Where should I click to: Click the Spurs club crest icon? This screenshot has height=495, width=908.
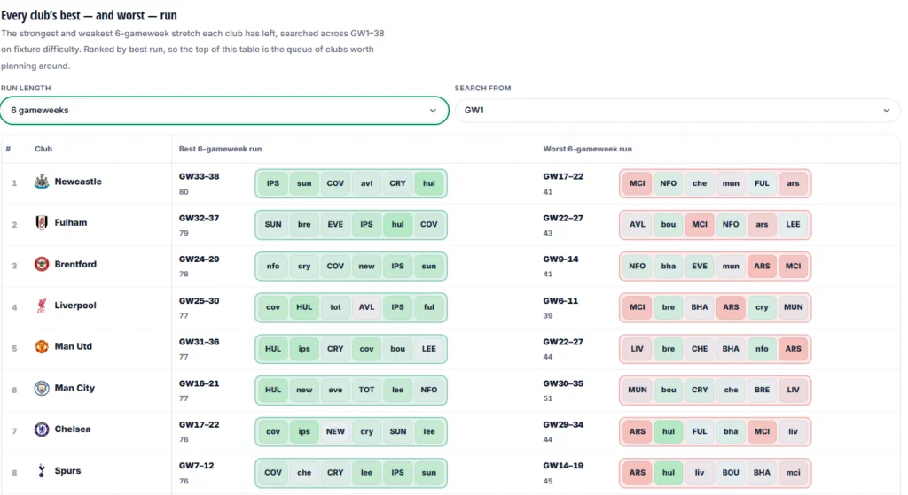pyautogui.click(x=42, y=471)
